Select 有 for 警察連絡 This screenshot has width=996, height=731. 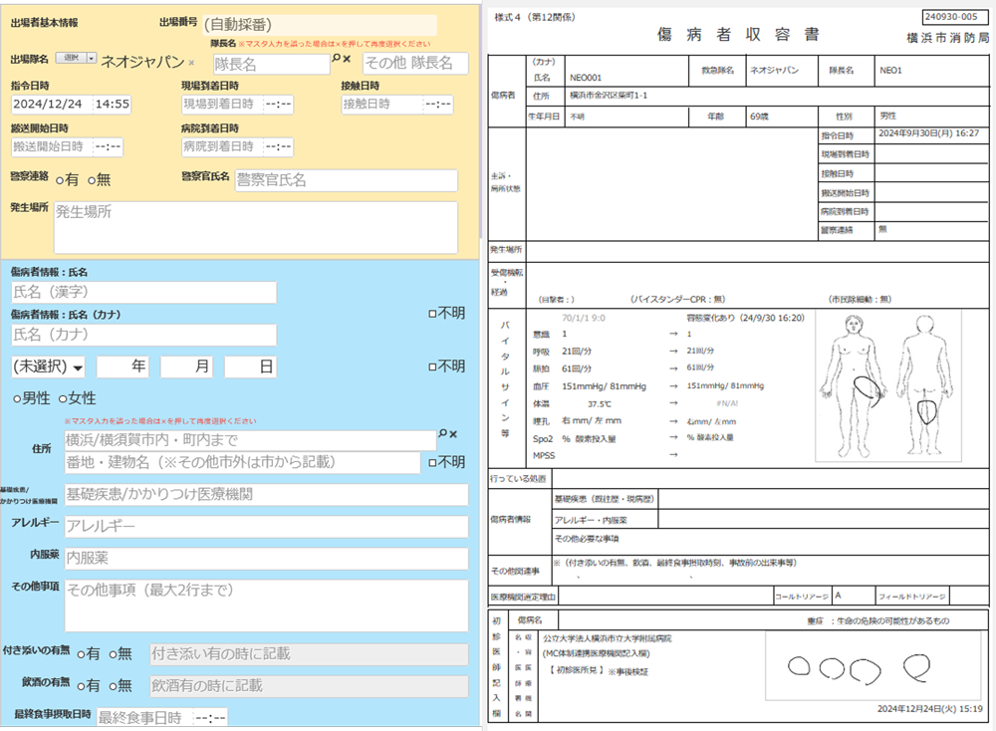(61, 180)
